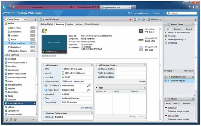Click the Launch Console link

pyautogui.click(x=49, y=56)
